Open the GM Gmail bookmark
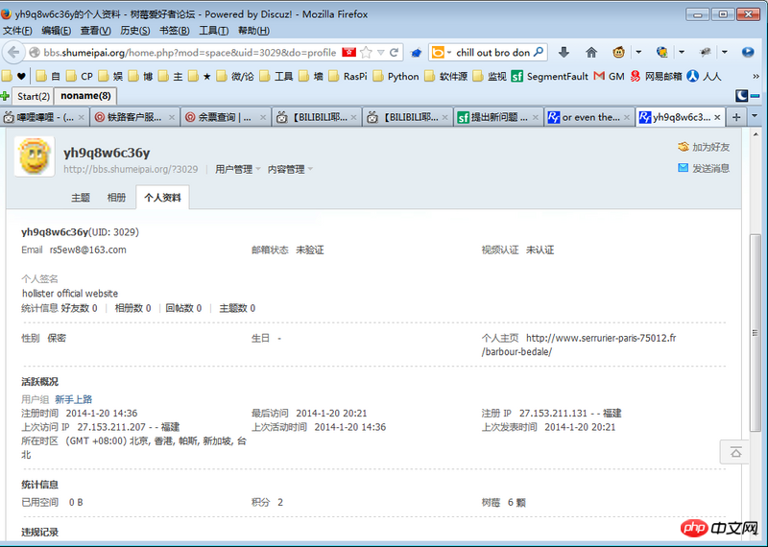Viewport: 768px width, 547px height. point(609,76)
